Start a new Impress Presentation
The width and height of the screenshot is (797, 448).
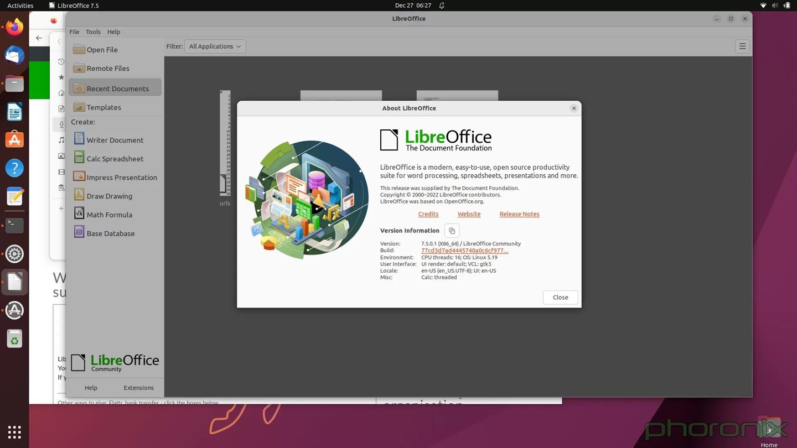pos(122,177)
